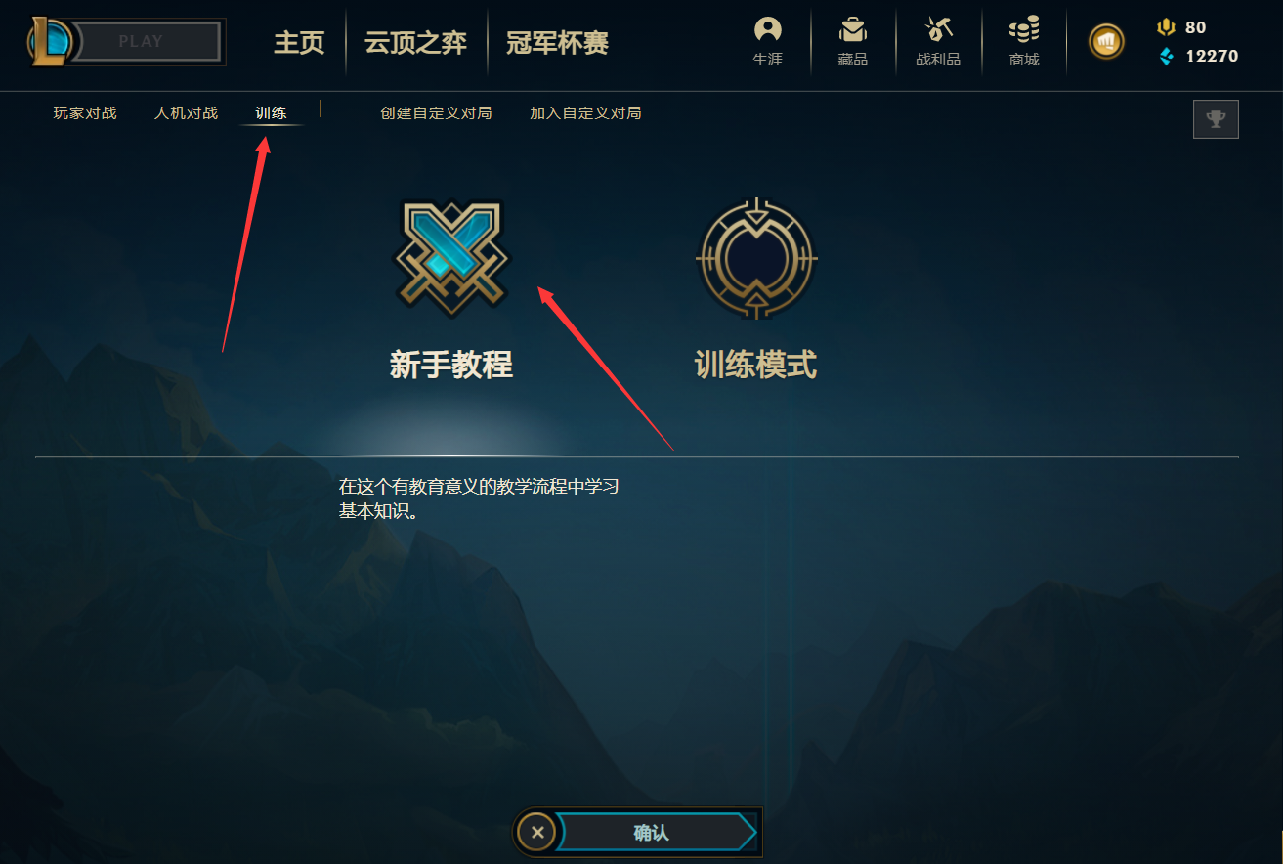This screenshot has height=864, width=1283.
Task: Click the trophy icon button
Action: coord(1216,119)
